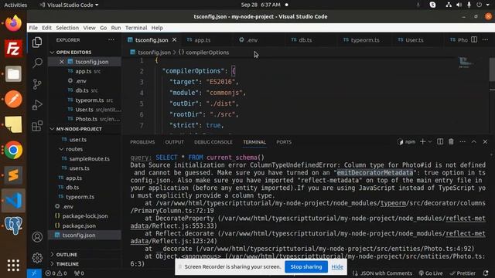
Task: Create a new terminal with plus icon
Action: [423, 142]
